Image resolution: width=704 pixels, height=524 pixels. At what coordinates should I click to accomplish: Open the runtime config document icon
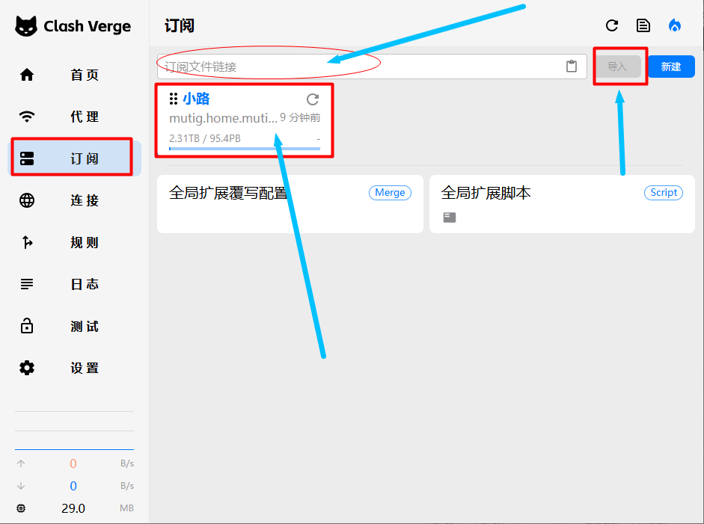coord(643,25)
